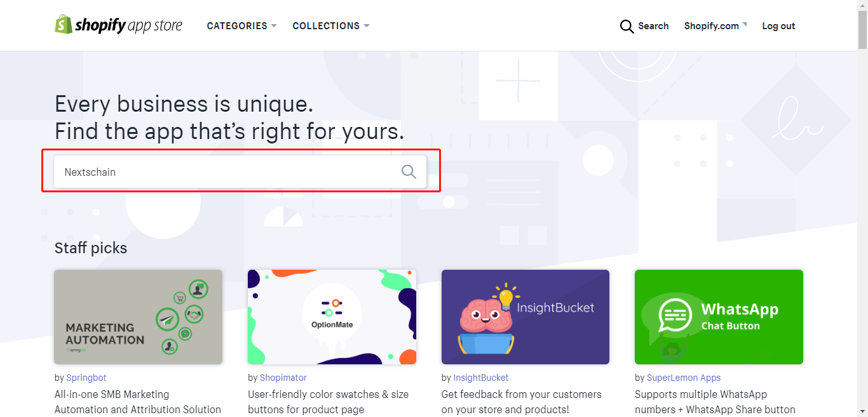The height and width of the screenshot is (417, 868).
Task: Click the vertical scrollbar thumb
Action: 862,30
